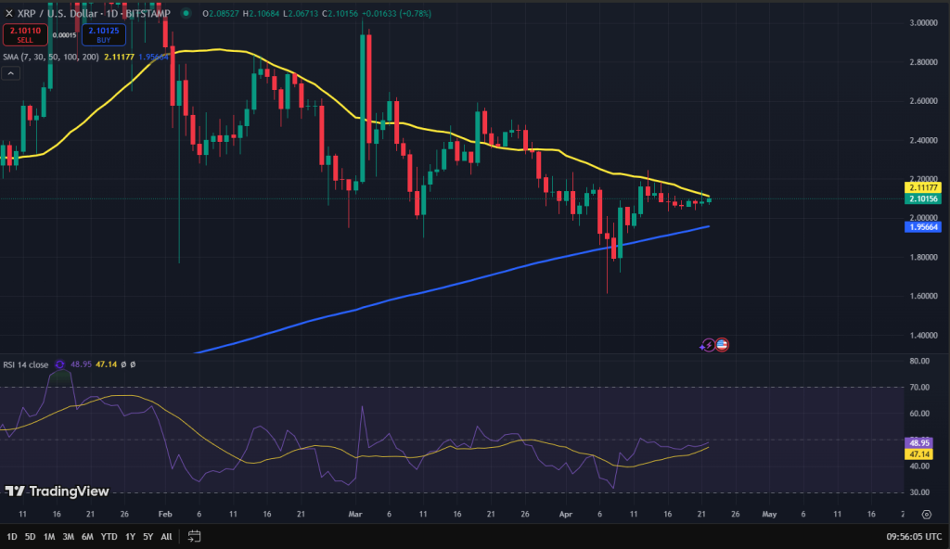Click the 3.00000 price scale label

pos(923,23)
